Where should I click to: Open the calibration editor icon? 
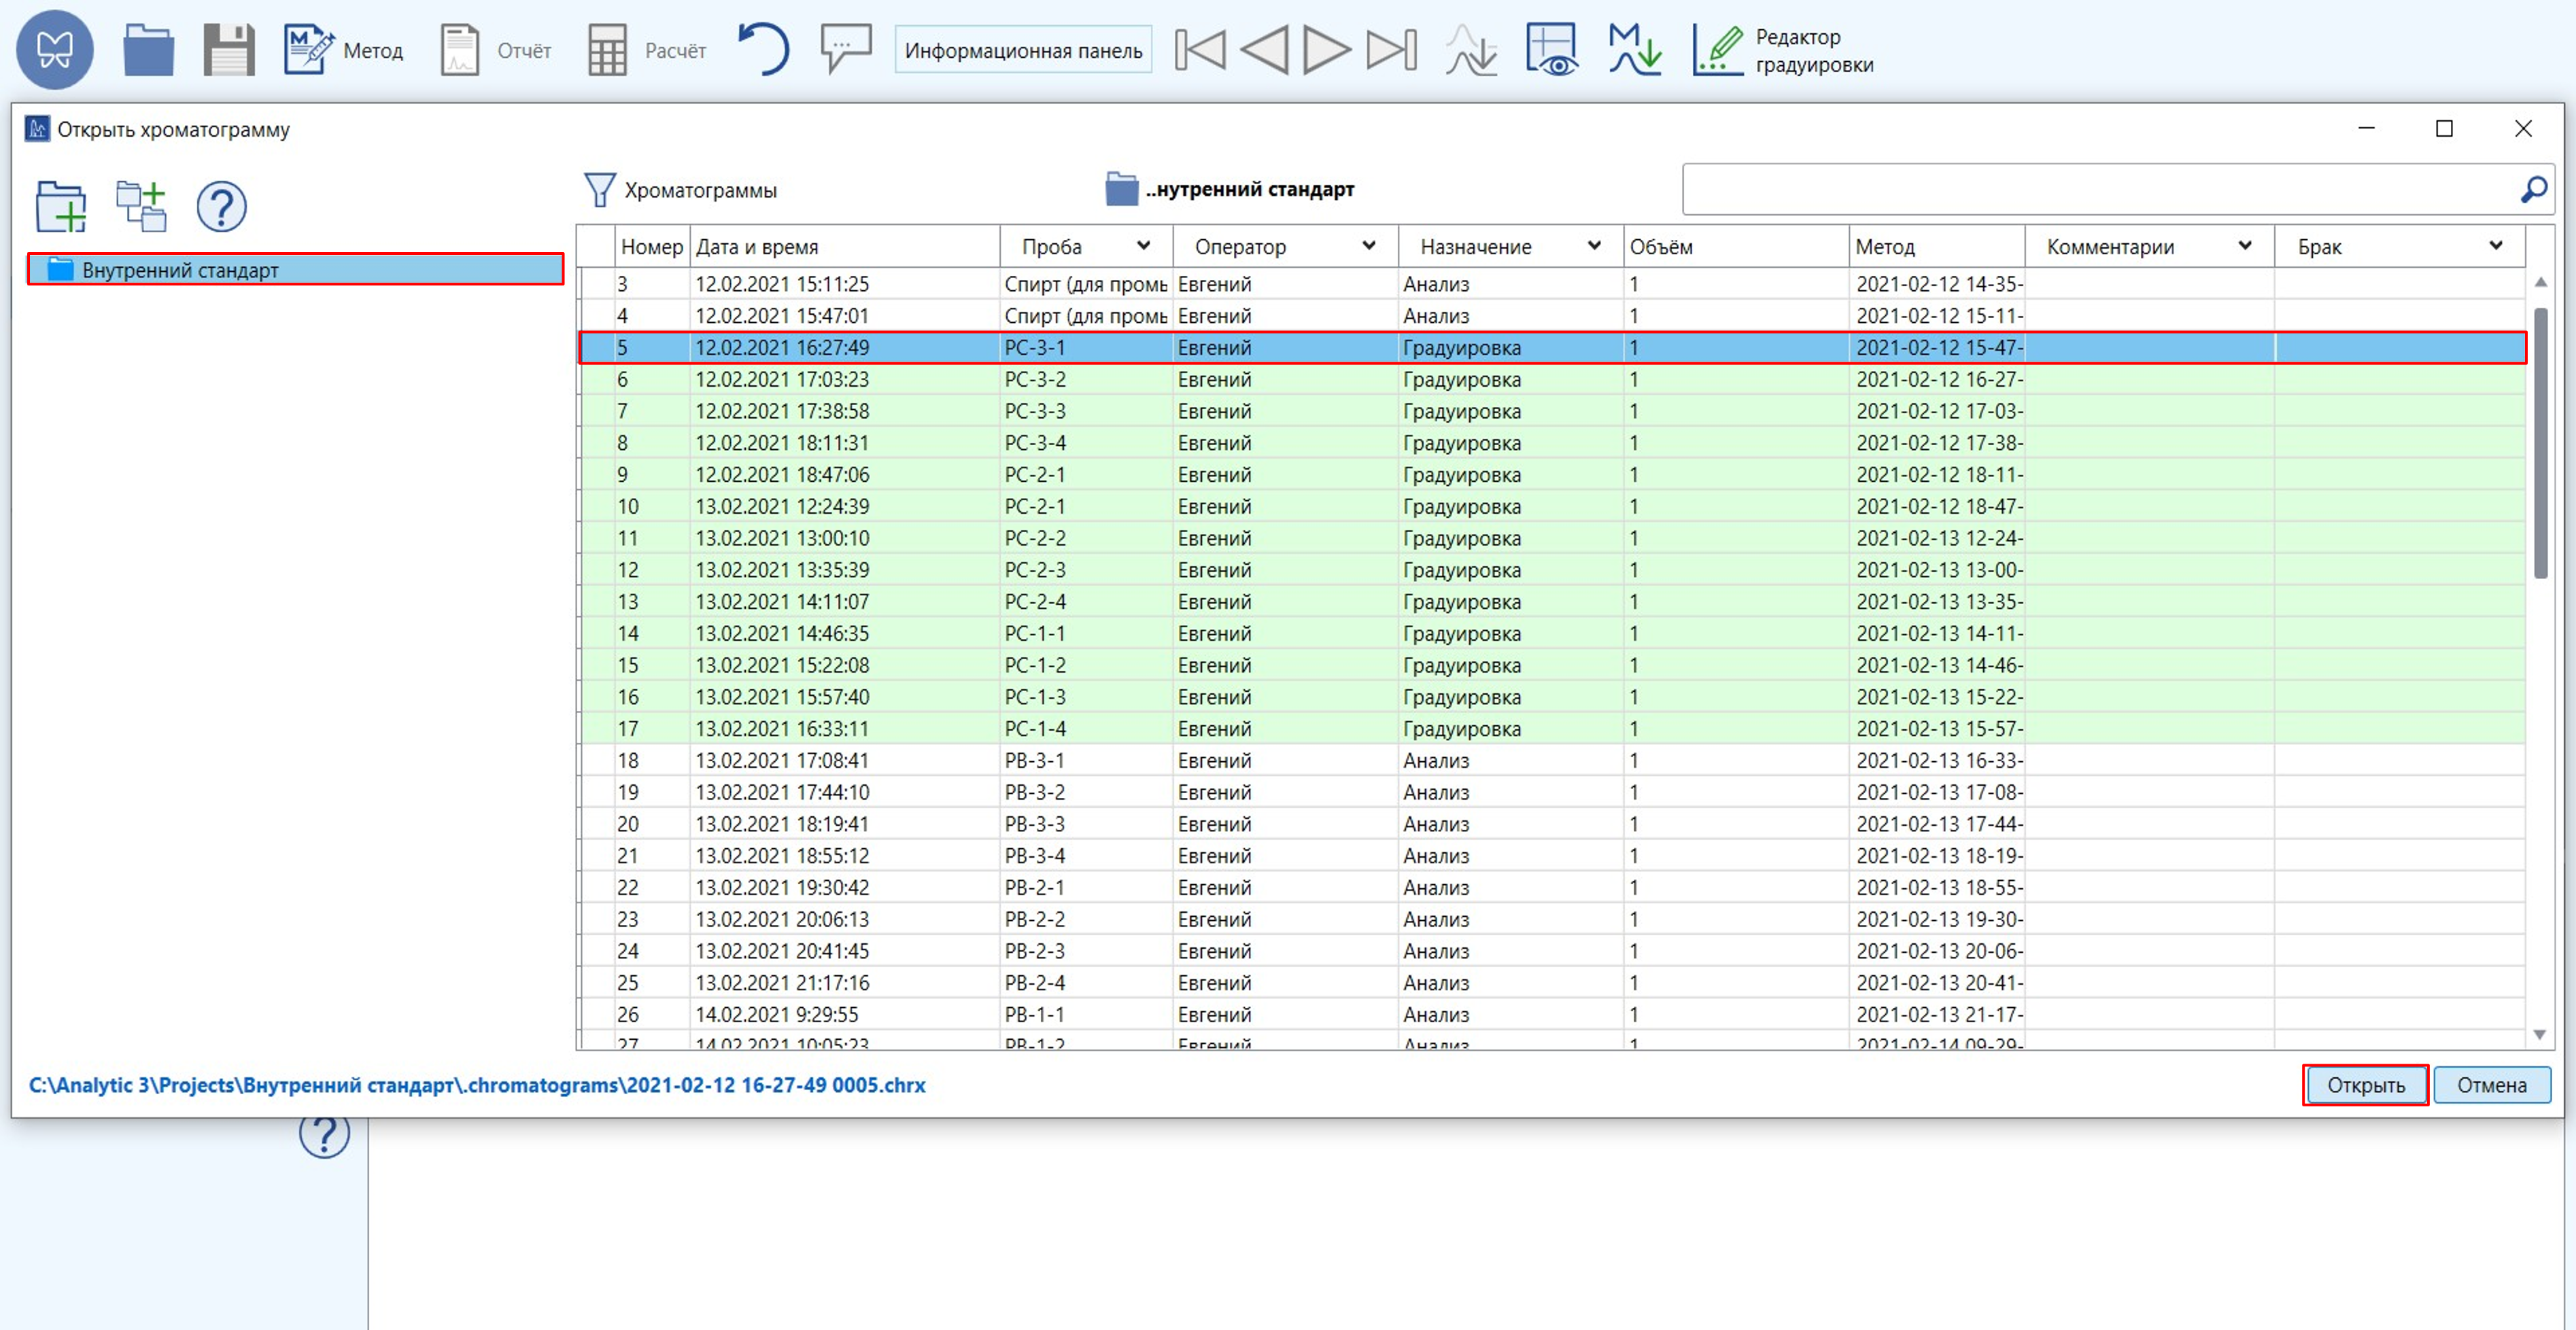(1716, 50)
